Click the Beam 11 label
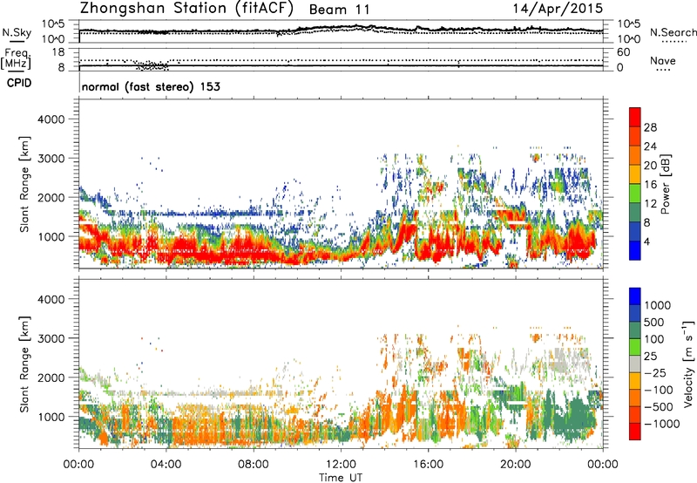Screen dimensions: 697x483 [x=339, y=10]
